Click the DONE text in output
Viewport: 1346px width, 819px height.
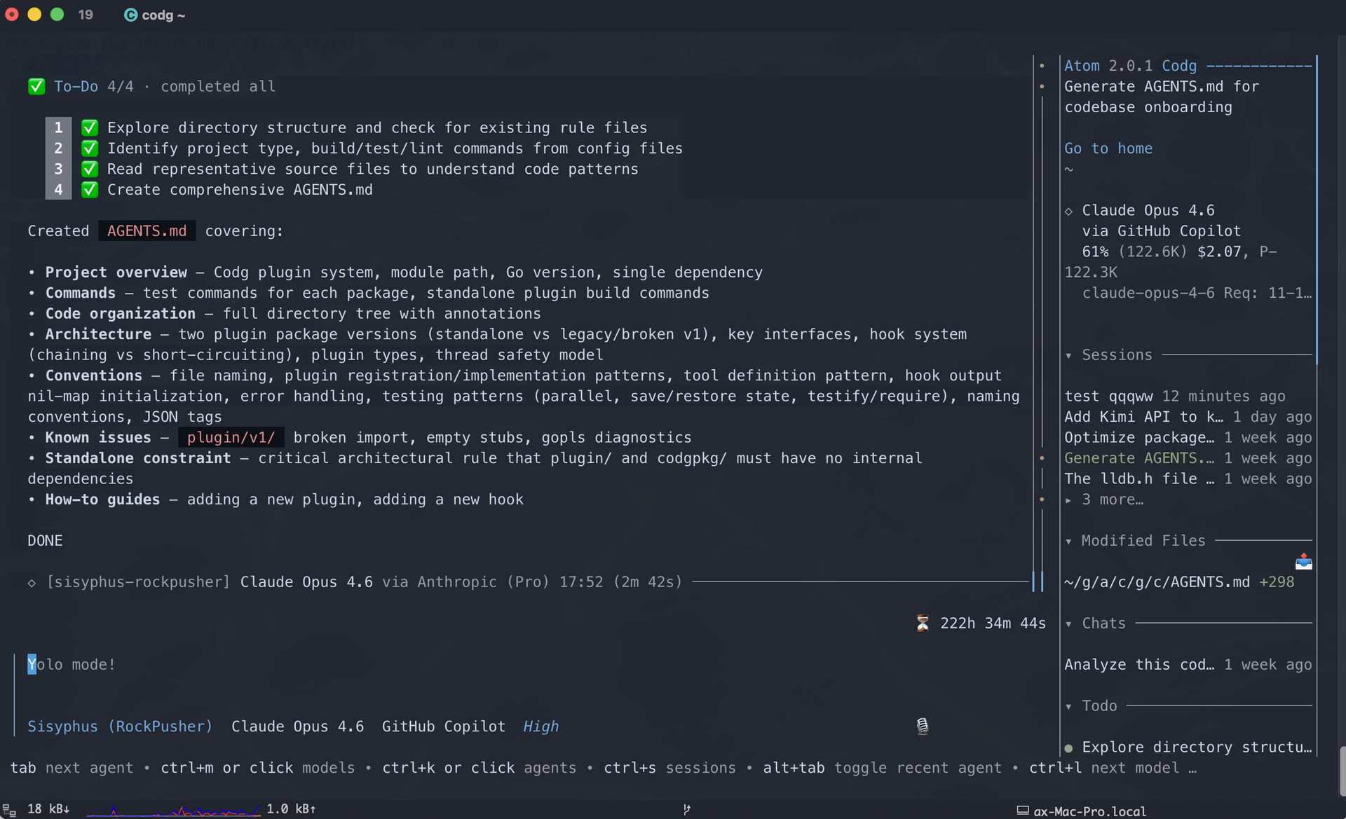[45, 541]
